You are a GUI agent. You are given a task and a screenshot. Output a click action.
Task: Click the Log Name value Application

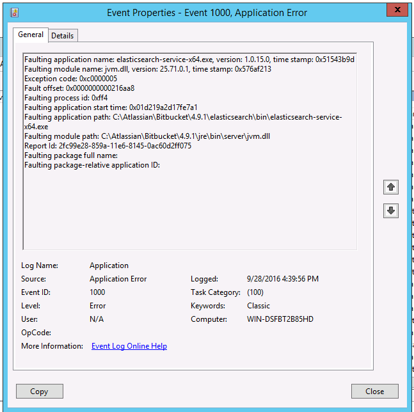[109, 265]
